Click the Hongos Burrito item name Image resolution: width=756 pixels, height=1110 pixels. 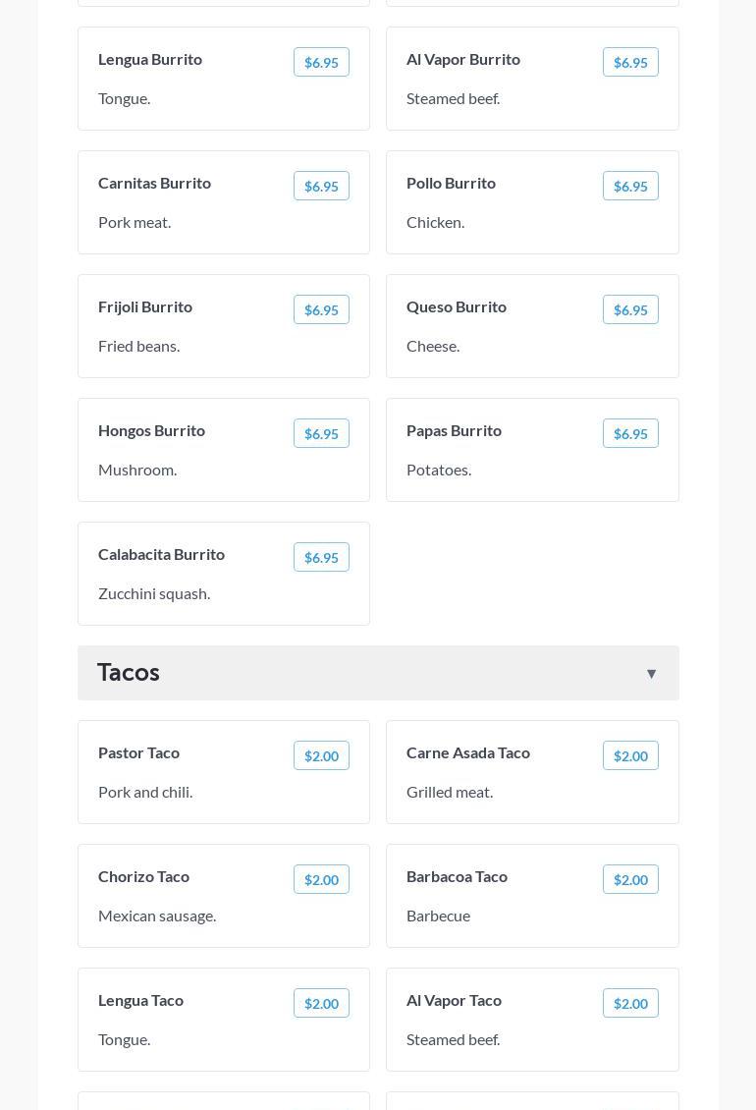pos(151,430)
